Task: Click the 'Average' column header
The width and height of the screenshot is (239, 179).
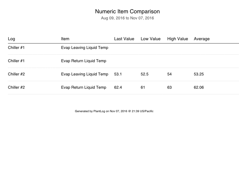Action: tap(202, 39)
